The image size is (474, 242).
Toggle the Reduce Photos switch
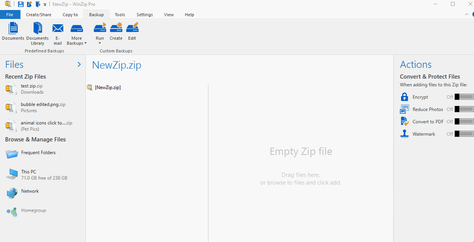pos(464,109)
